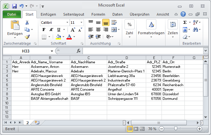Toggle bold formatting F
This screenshot has height=135, width=211.
pos(44,30)
